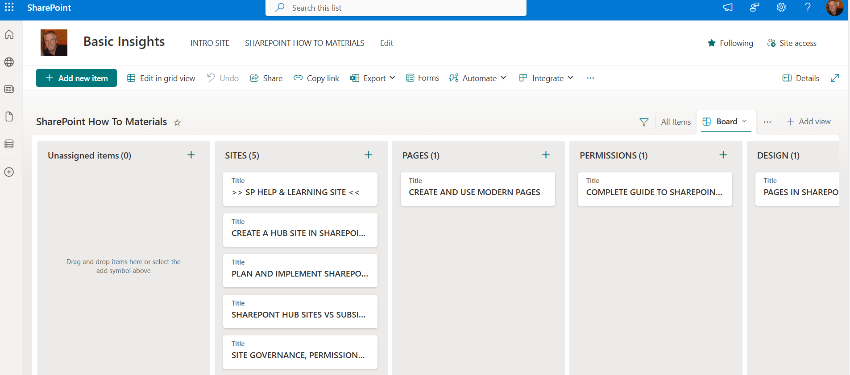This screenshot has height=375, width=850.
Task: Open the SP HELP & LEARNING SITE card
Action: (x=300, y=189)
